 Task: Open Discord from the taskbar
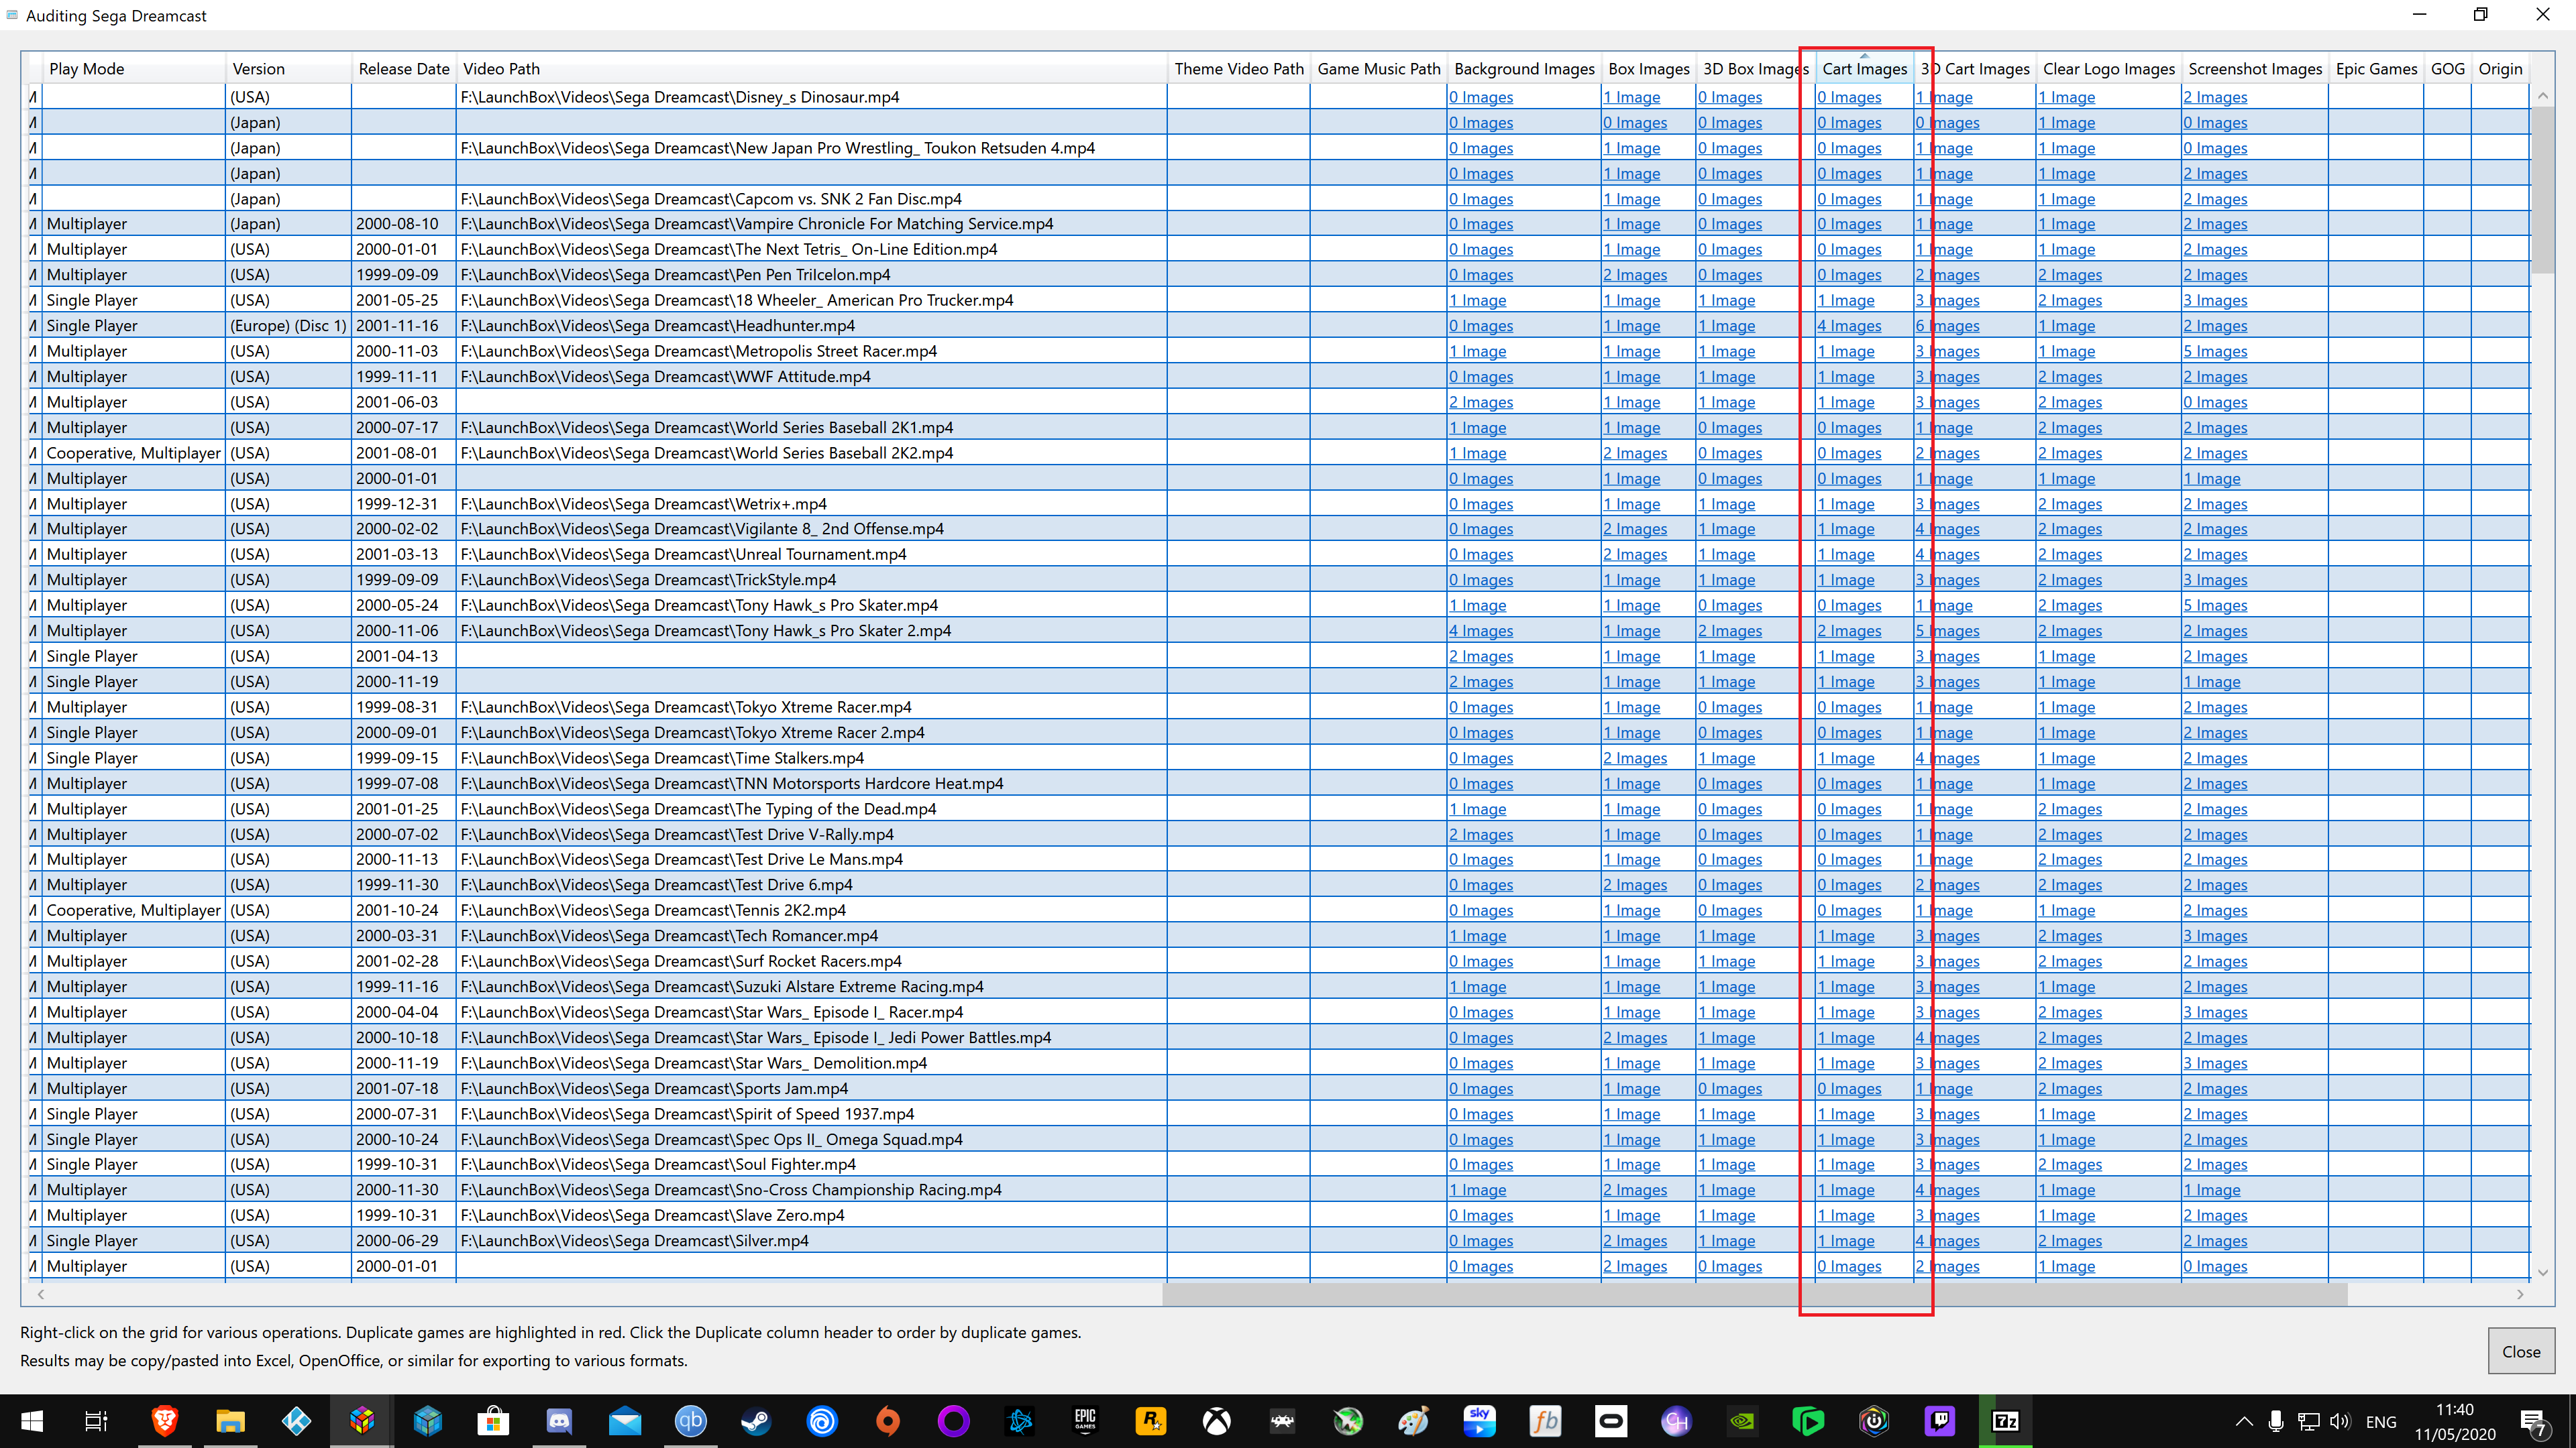(559, 1421)
